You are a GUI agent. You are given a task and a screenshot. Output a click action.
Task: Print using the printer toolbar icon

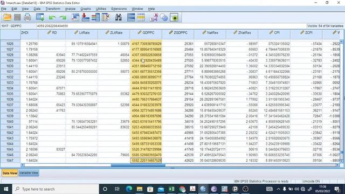27,17
